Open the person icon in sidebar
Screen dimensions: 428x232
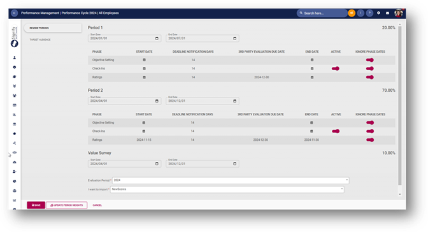(15, 57)
